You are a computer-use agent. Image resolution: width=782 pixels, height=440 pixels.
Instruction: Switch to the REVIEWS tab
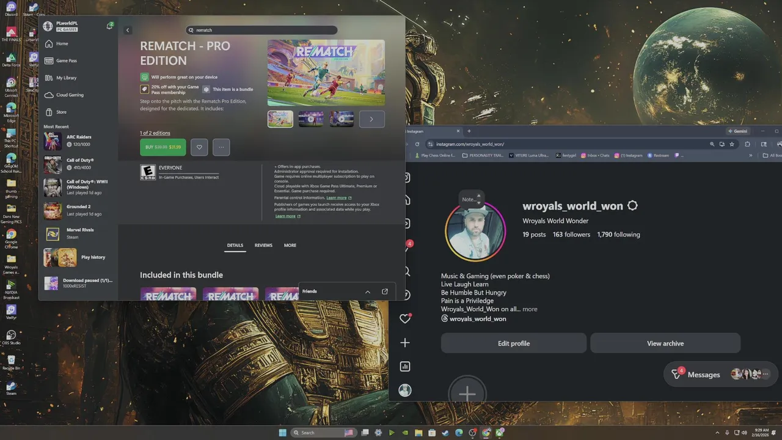(x=263, y=245)
